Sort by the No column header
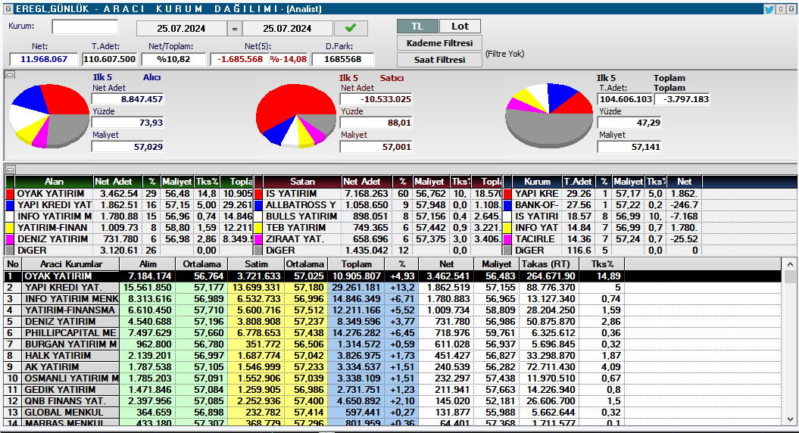Image resolution: width=799 pixels, height=433 pixels. [x=13, y=264]
